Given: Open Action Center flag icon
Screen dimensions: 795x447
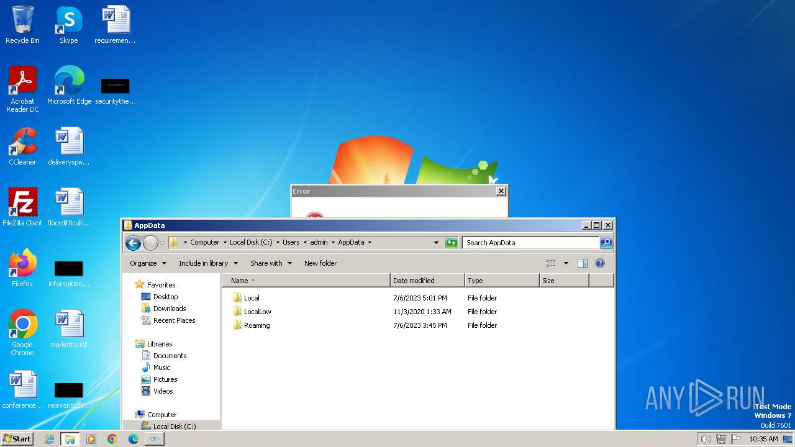Looking at the screenshot, I should 737,439.
